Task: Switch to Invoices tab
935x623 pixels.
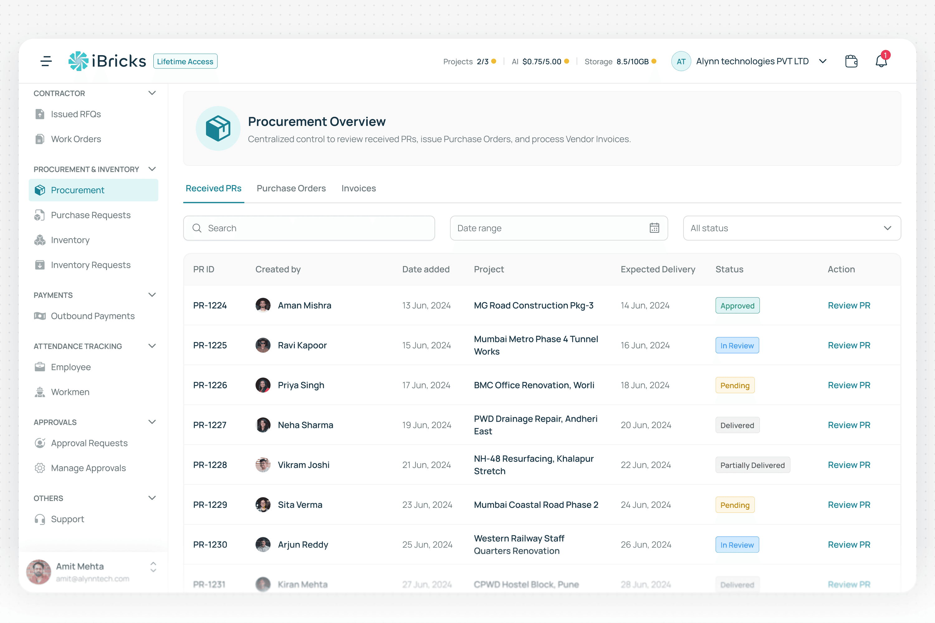Action: pos(359,188)
